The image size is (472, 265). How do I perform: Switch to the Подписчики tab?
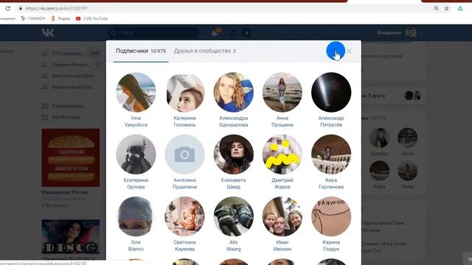(x=141, y=51)
